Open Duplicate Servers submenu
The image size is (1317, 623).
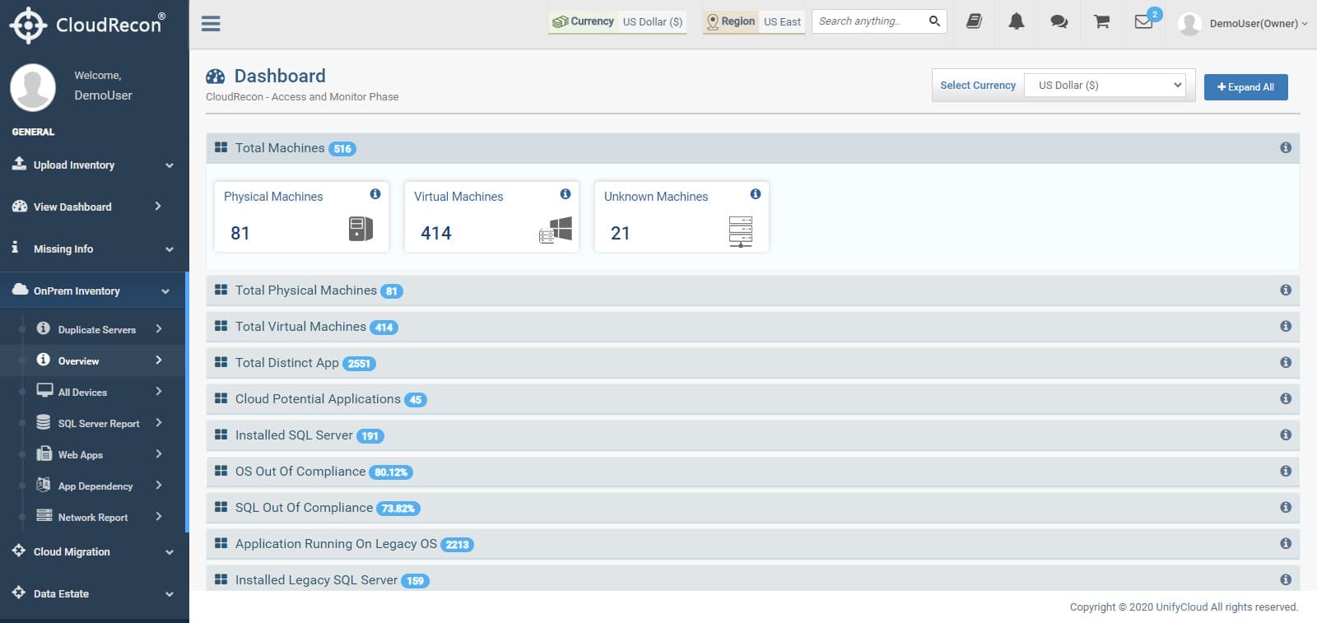pyautogui.click(x=95, y=329)
